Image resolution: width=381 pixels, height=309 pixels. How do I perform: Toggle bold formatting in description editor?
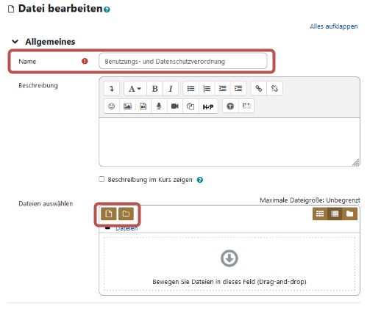[154, 89]
